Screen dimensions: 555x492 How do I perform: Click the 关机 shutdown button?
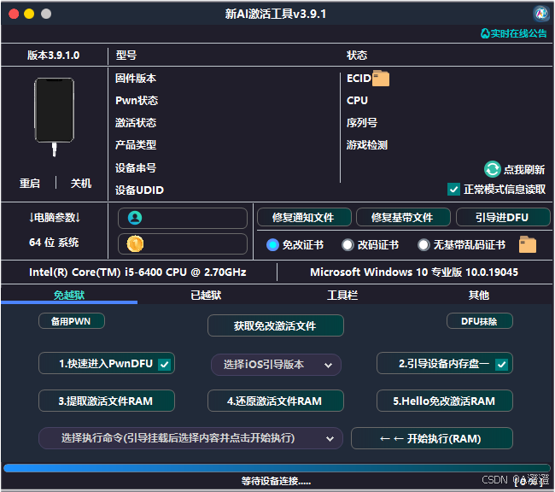coord(81,183)
